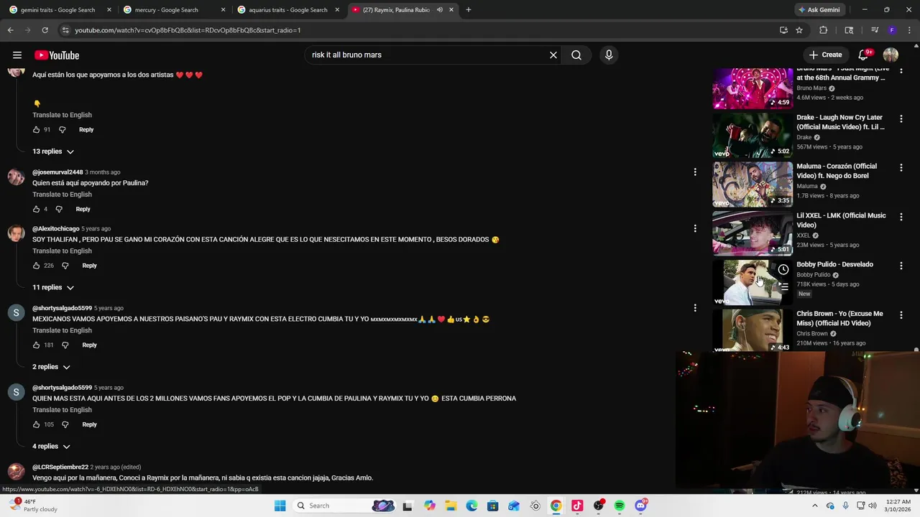Add Bobby Pulido video to Watch later
This screenshot has width=920, height=517.
coord(783,270)
